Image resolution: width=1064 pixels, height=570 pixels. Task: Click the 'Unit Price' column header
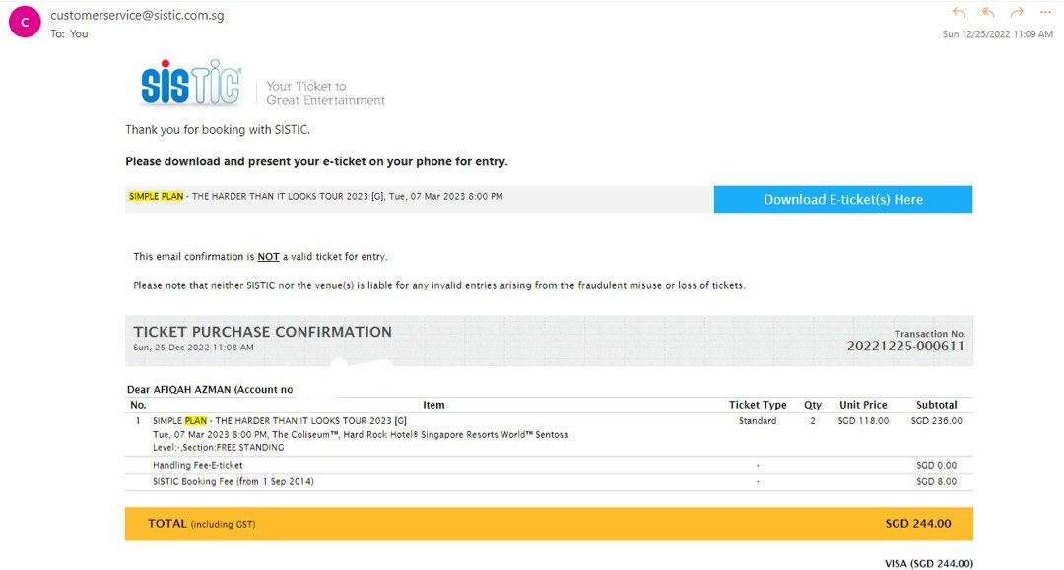point(863,405)
